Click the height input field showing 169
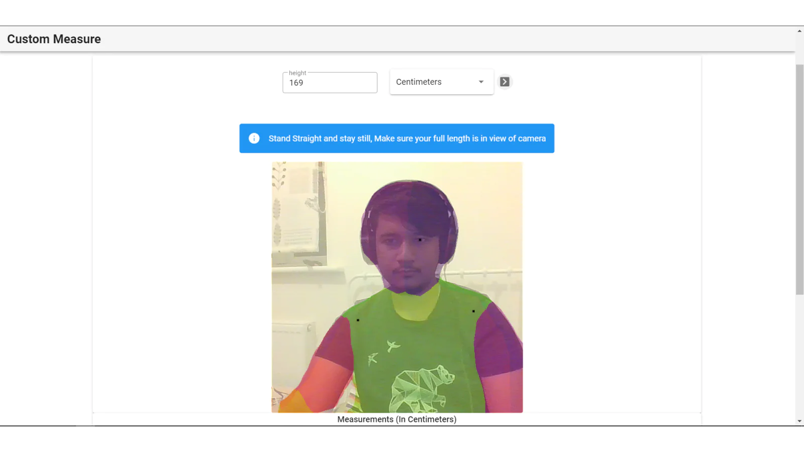804x452 pixels. (x=330, y=82)
